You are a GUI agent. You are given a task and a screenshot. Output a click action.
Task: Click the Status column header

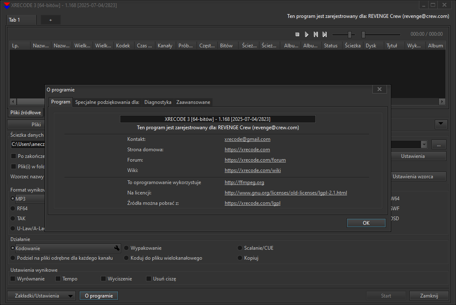click(332, 46)
